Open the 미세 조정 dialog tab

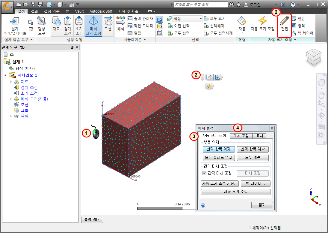point(241,136)
